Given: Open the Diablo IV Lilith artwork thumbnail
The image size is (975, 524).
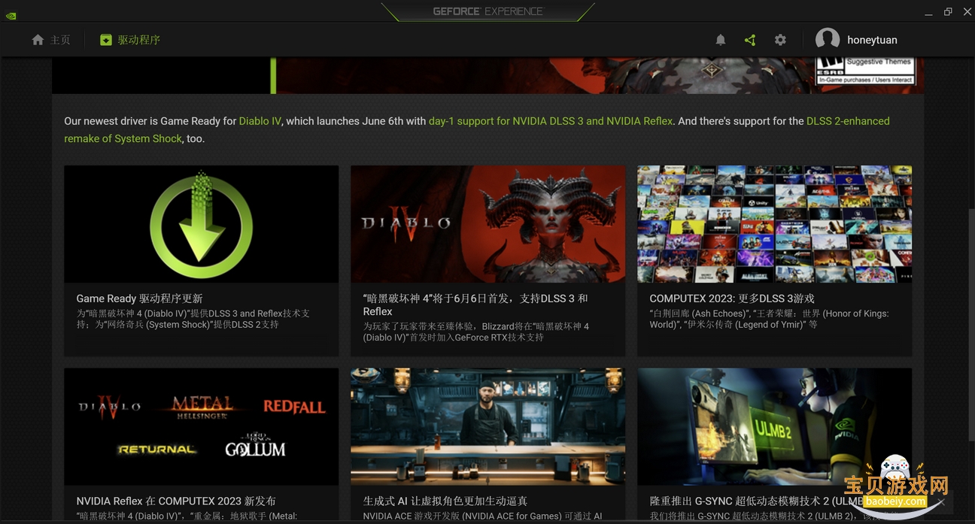Looking at the screenshot, I should [487, 224].
